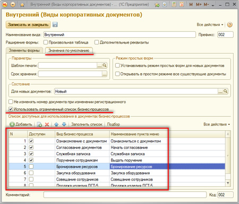Delete row using red X icon
Image resolution: width=239 pixels, height=204 pixels.
pos(47,124)
